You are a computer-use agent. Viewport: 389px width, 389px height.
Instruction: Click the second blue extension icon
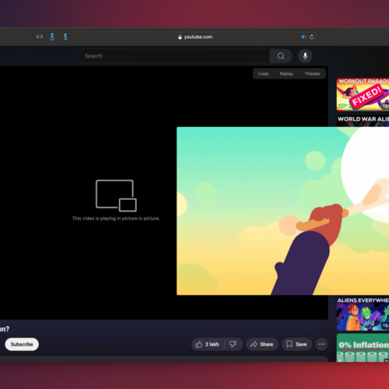coord(65,37)
